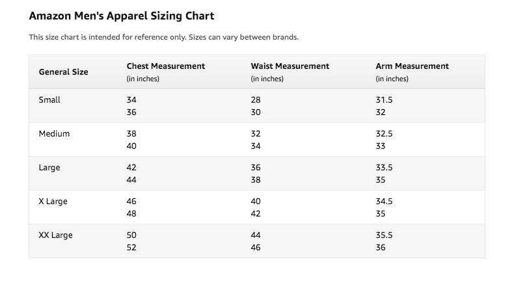Click chest value 40 in Medium row
Viewport: 514px width, 303px height.
pyautogui.click(x=131, y=146)
